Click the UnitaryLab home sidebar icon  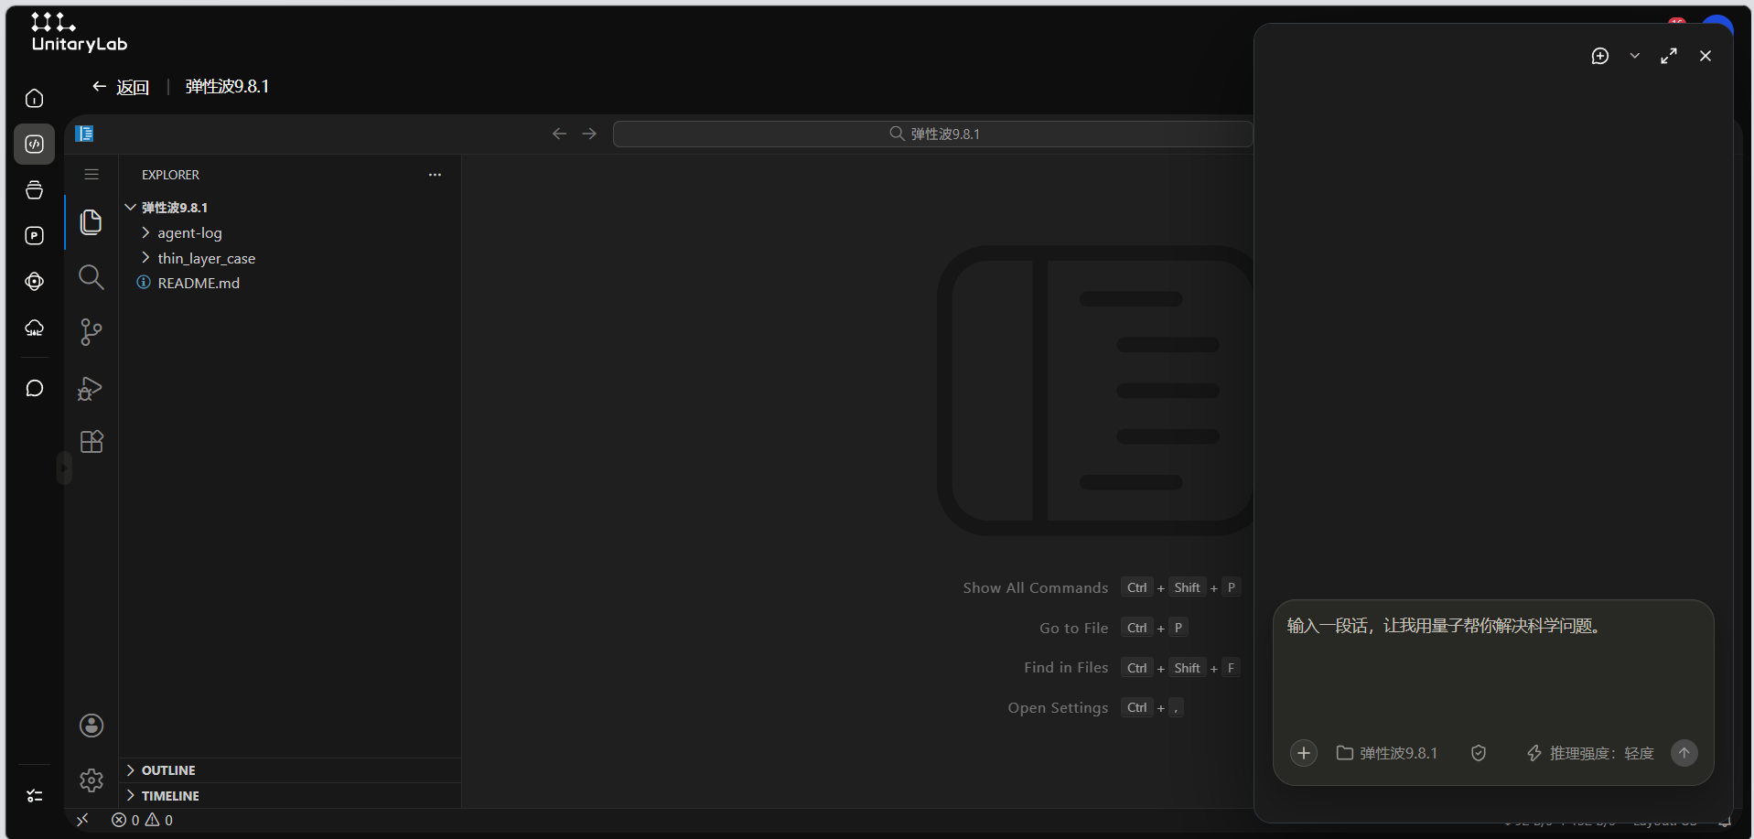coord(35,98)
